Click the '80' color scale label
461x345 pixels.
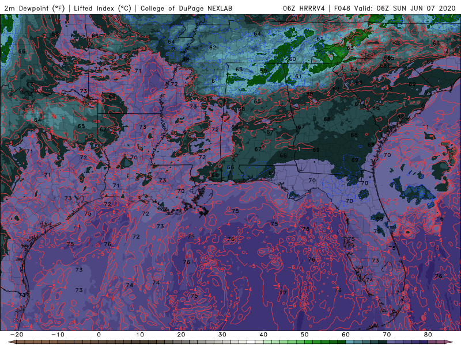coord(428,335)
